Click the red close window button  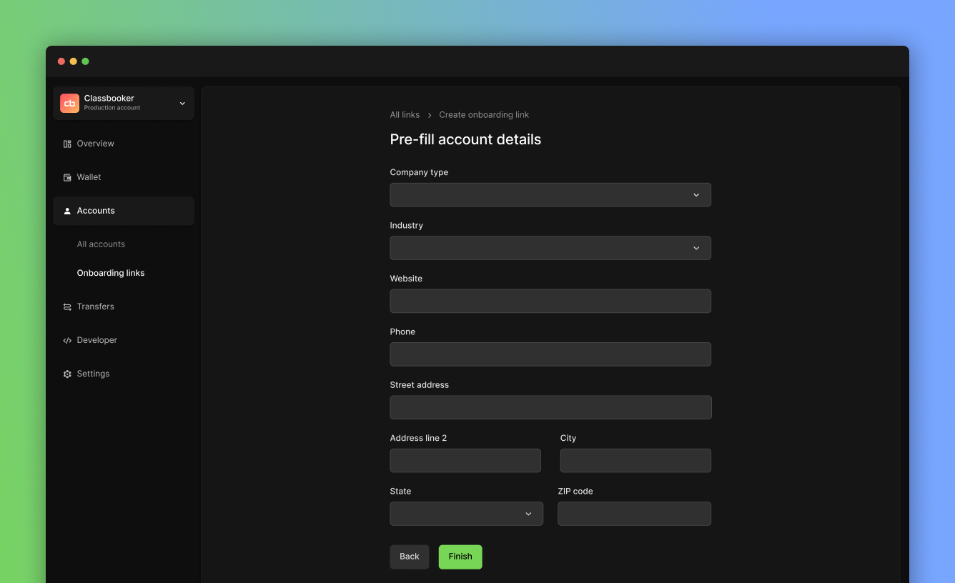click(61, 61)
